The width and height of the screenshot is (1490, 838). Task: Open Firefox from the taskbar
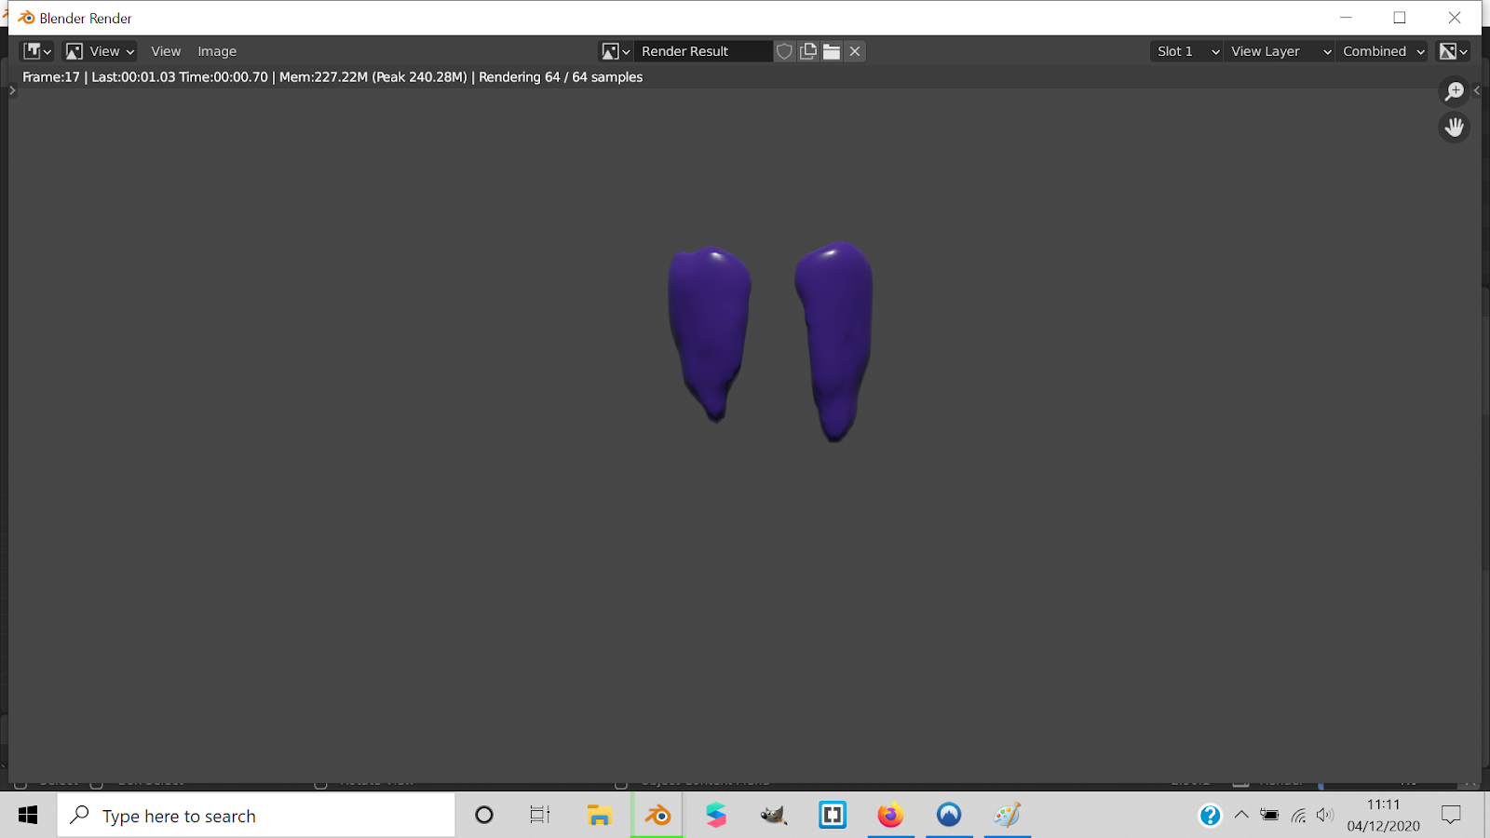pyautogui.click(x=890, y=816)
